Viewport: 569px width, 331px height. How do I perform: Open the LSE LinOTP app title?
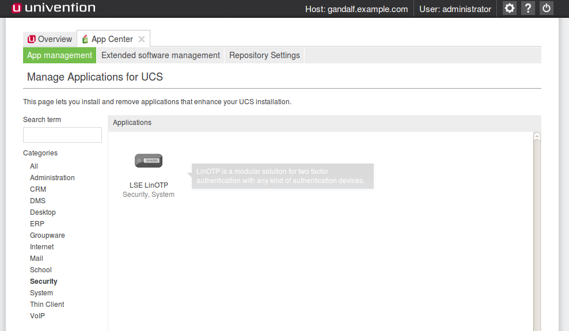coord(149,185)
